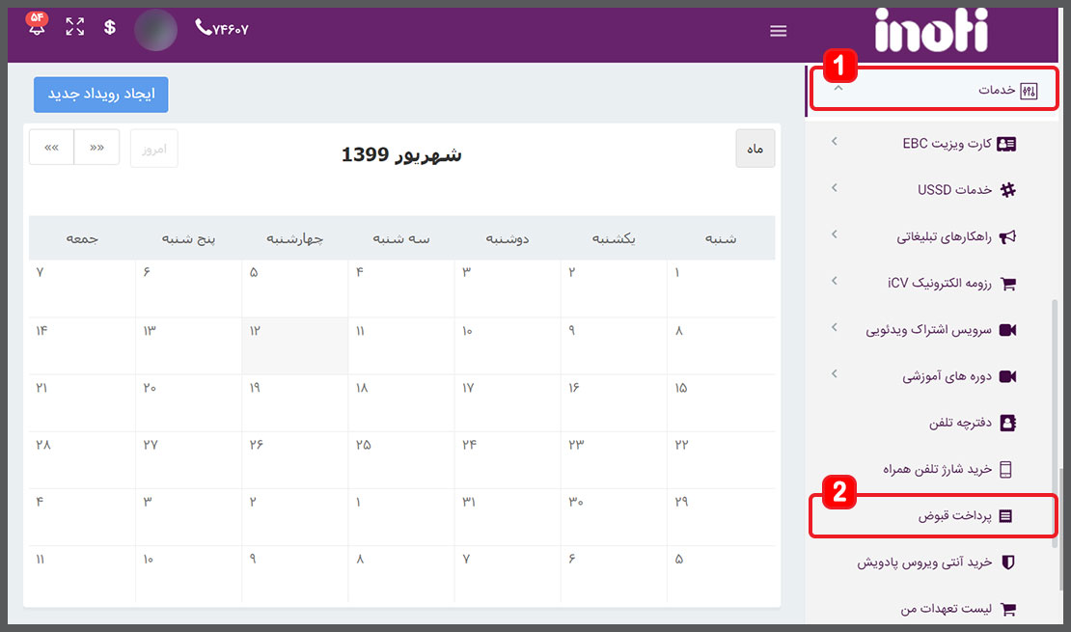Click the megaphone advertising solutions icon

[1007, 236]
